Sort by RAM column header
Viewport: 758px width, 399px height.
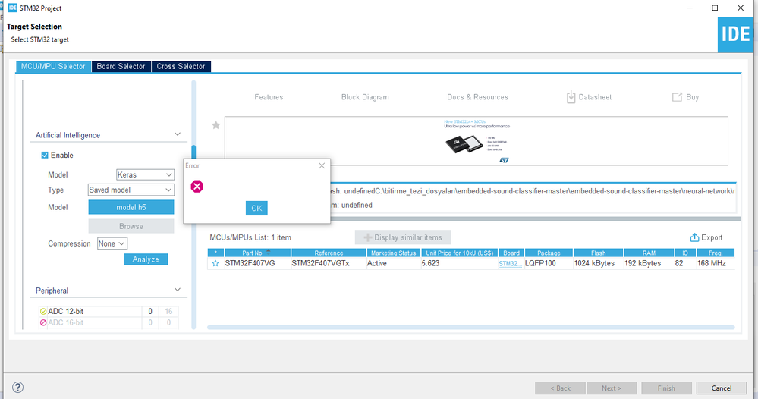[x=649, y=253]
